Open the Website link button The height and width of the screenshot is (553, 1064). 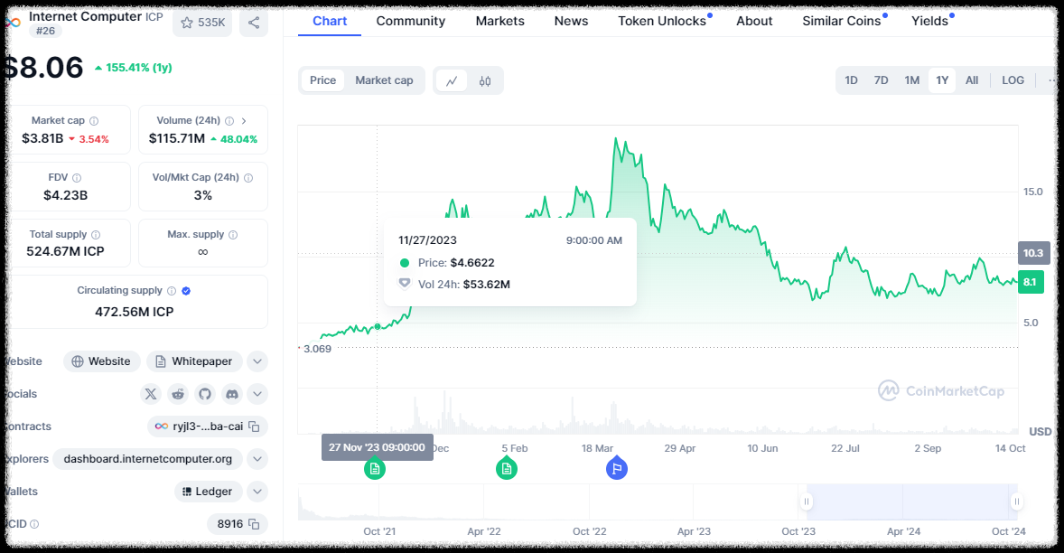click(x=102, y=361)
